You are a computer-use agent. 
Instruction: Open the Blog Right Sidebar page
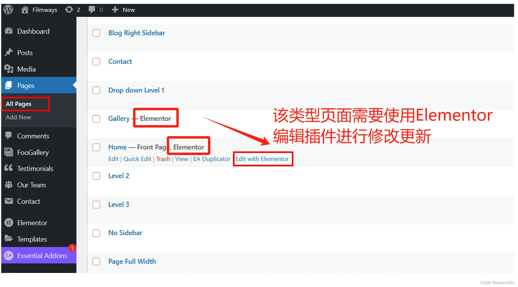point(136,33)
